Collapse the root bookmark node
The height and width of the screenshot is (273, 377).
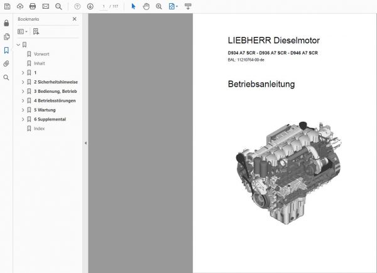[x=18, y=45]
